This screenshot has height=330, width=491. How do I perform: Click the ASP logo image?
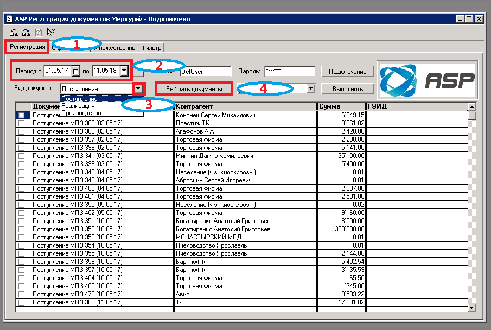(x=427, y=80)
